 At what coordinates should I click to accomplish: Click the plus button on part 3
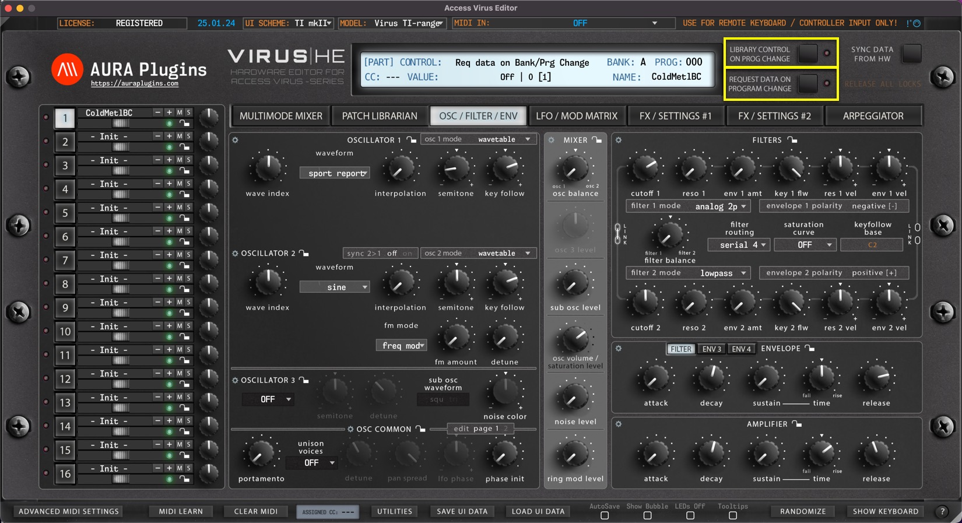pyautogui.click(x=169, y=160)
